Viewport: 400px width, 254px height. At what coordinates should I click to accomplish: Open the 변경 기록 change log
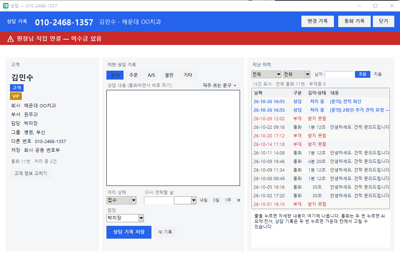pos(317,21)
